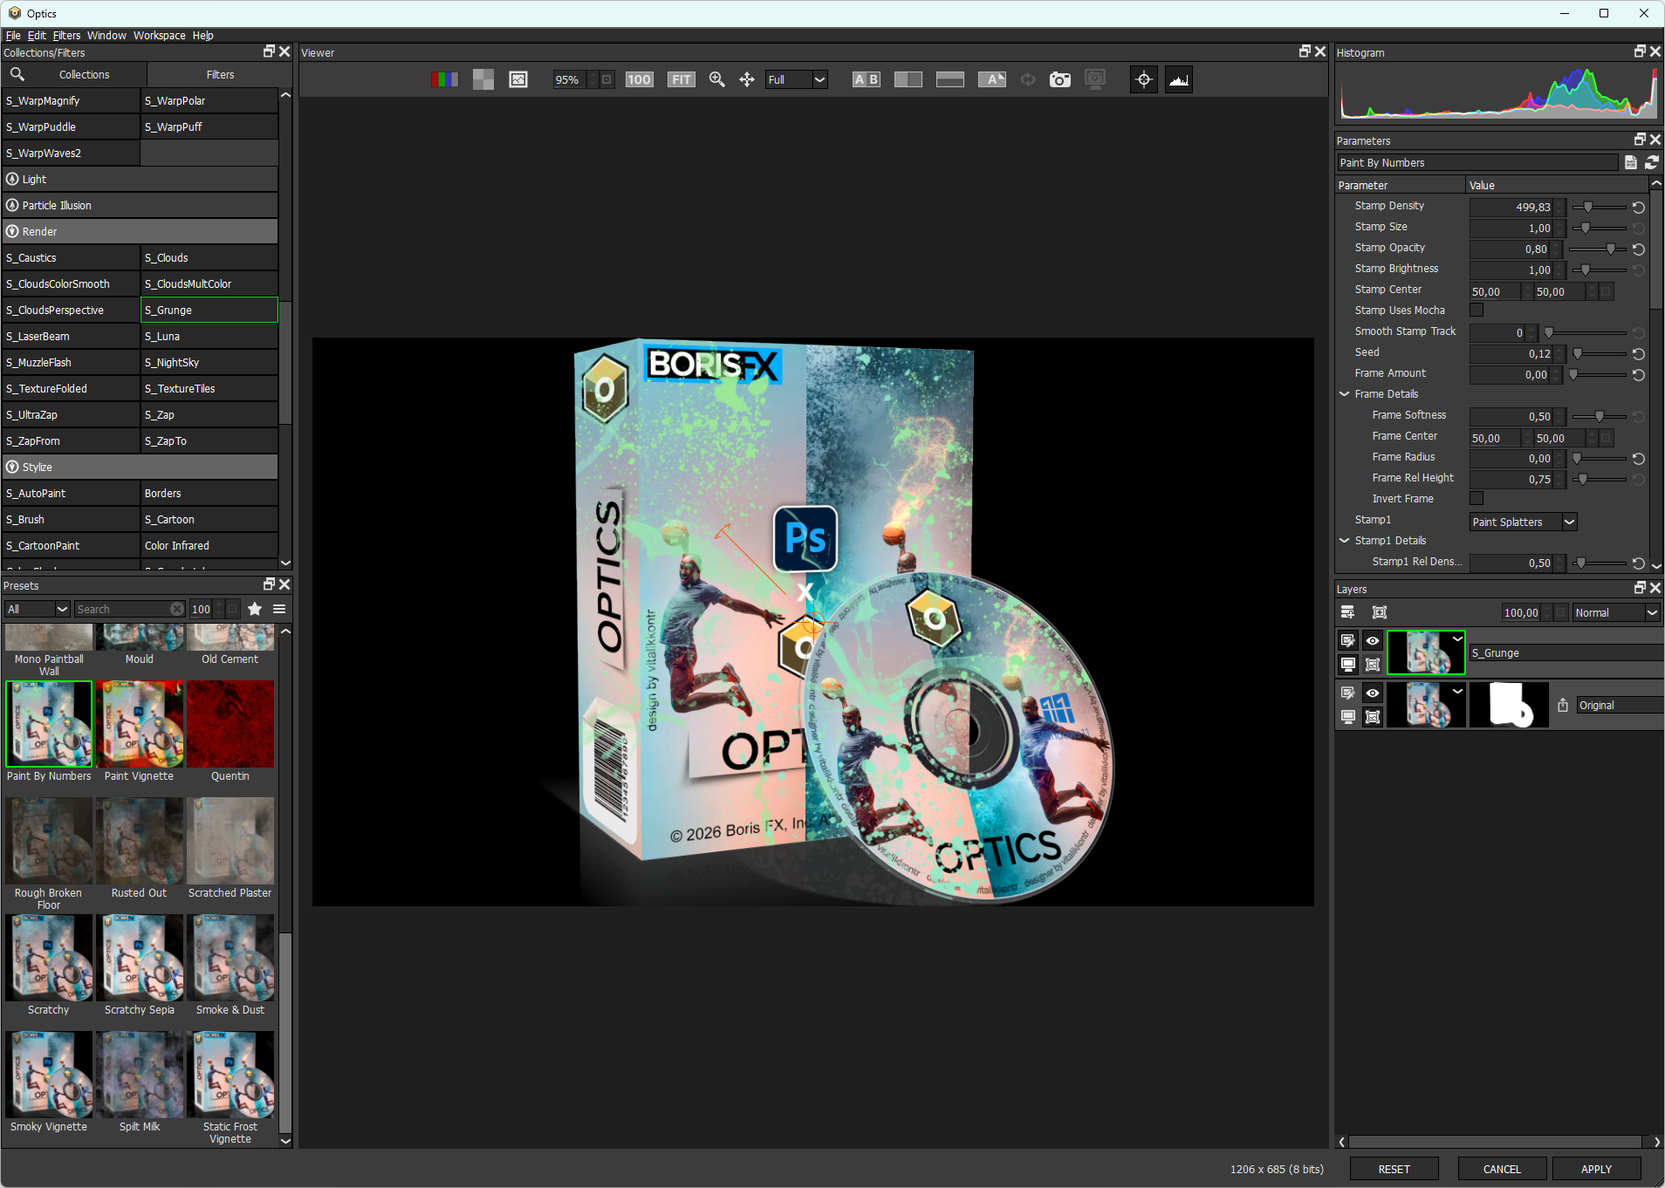Select the S_LaserBeam filter
This screenshot has height=1188, width=1665.
(71, 336)
